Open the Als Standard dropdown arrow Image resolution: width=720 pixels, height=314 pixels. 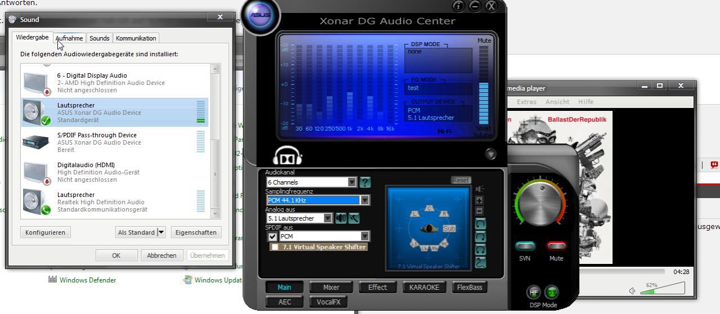[161, 232]
